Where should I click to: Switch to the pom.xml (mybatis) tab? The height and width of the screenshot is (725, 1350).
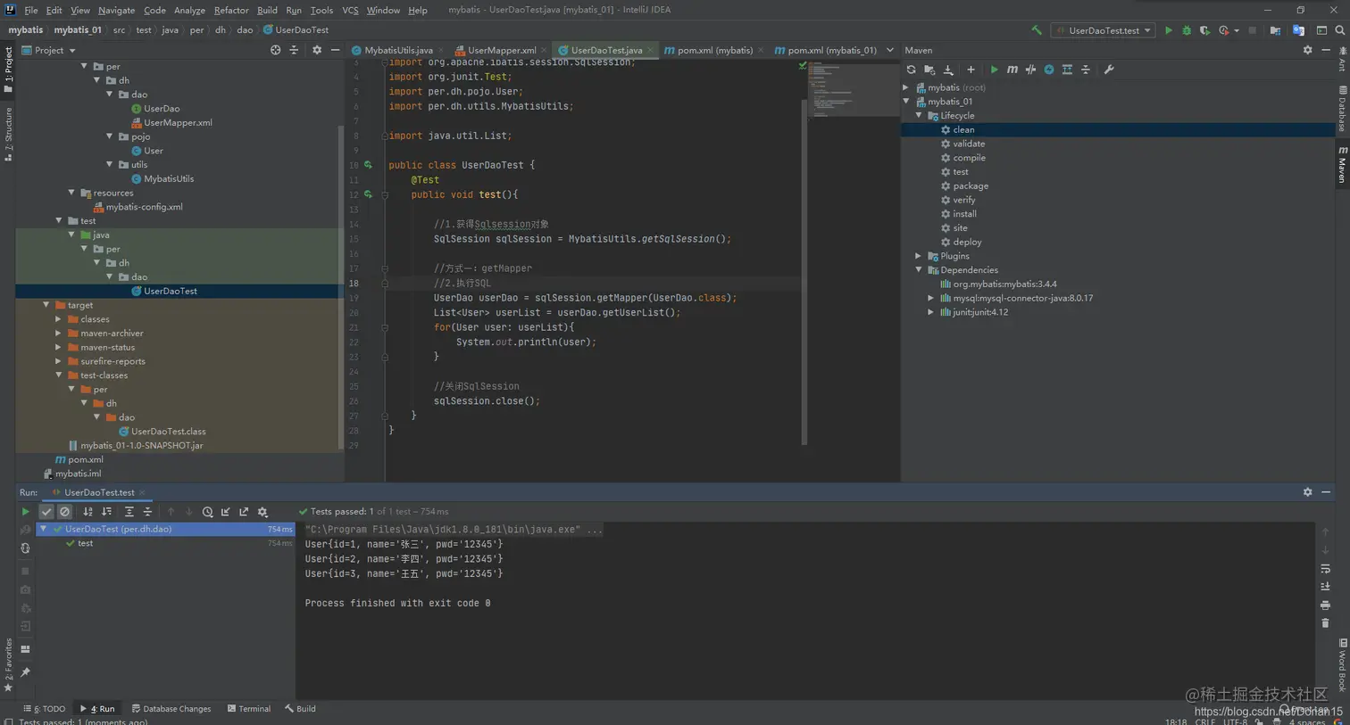coord(714,50)
